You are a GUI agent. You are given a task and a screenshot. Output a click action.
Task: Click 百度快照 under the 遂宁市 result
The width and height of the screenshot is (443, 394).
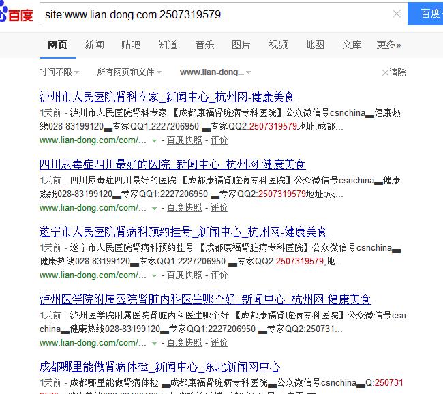(184, 275)
